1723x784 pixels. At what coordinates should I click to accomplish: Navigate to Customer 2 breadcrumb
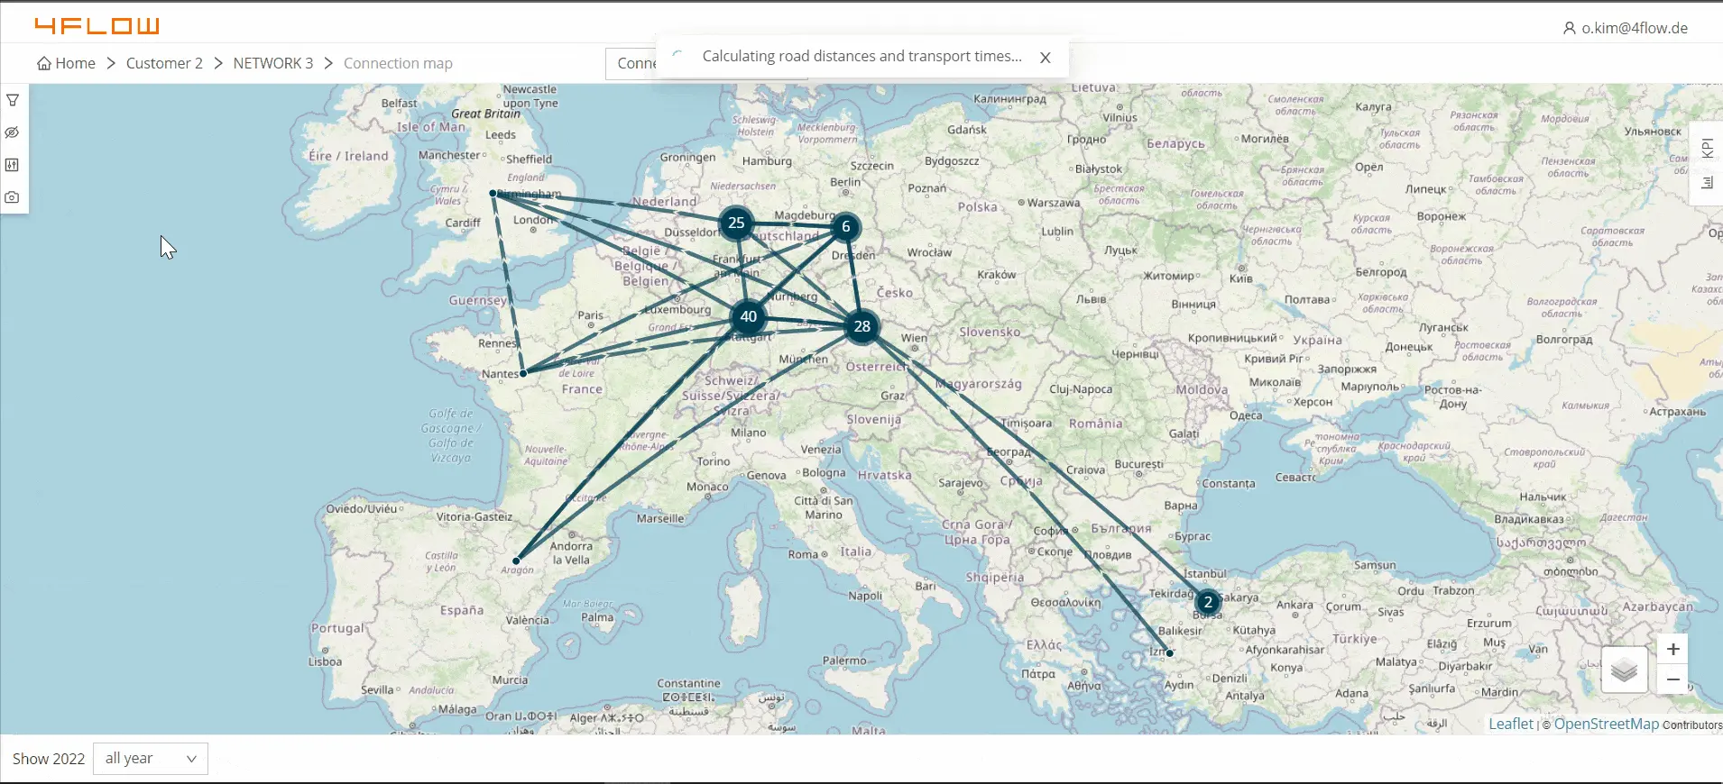click(x=164, y=63)
